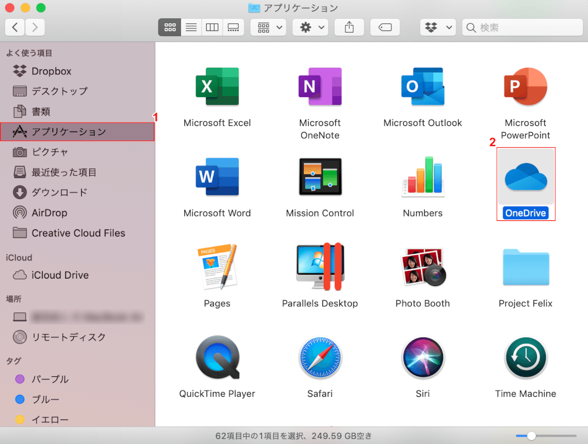Select the blurred computer entry under 場所
588x444 pixels.
[x=78, y=317]
